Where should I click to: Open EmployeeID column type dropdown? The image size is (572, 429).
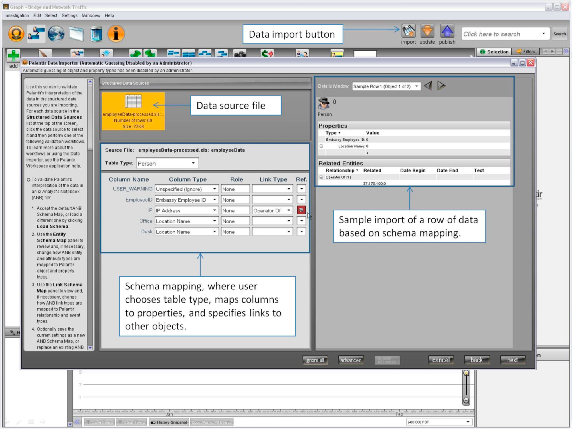coord(187,200)
